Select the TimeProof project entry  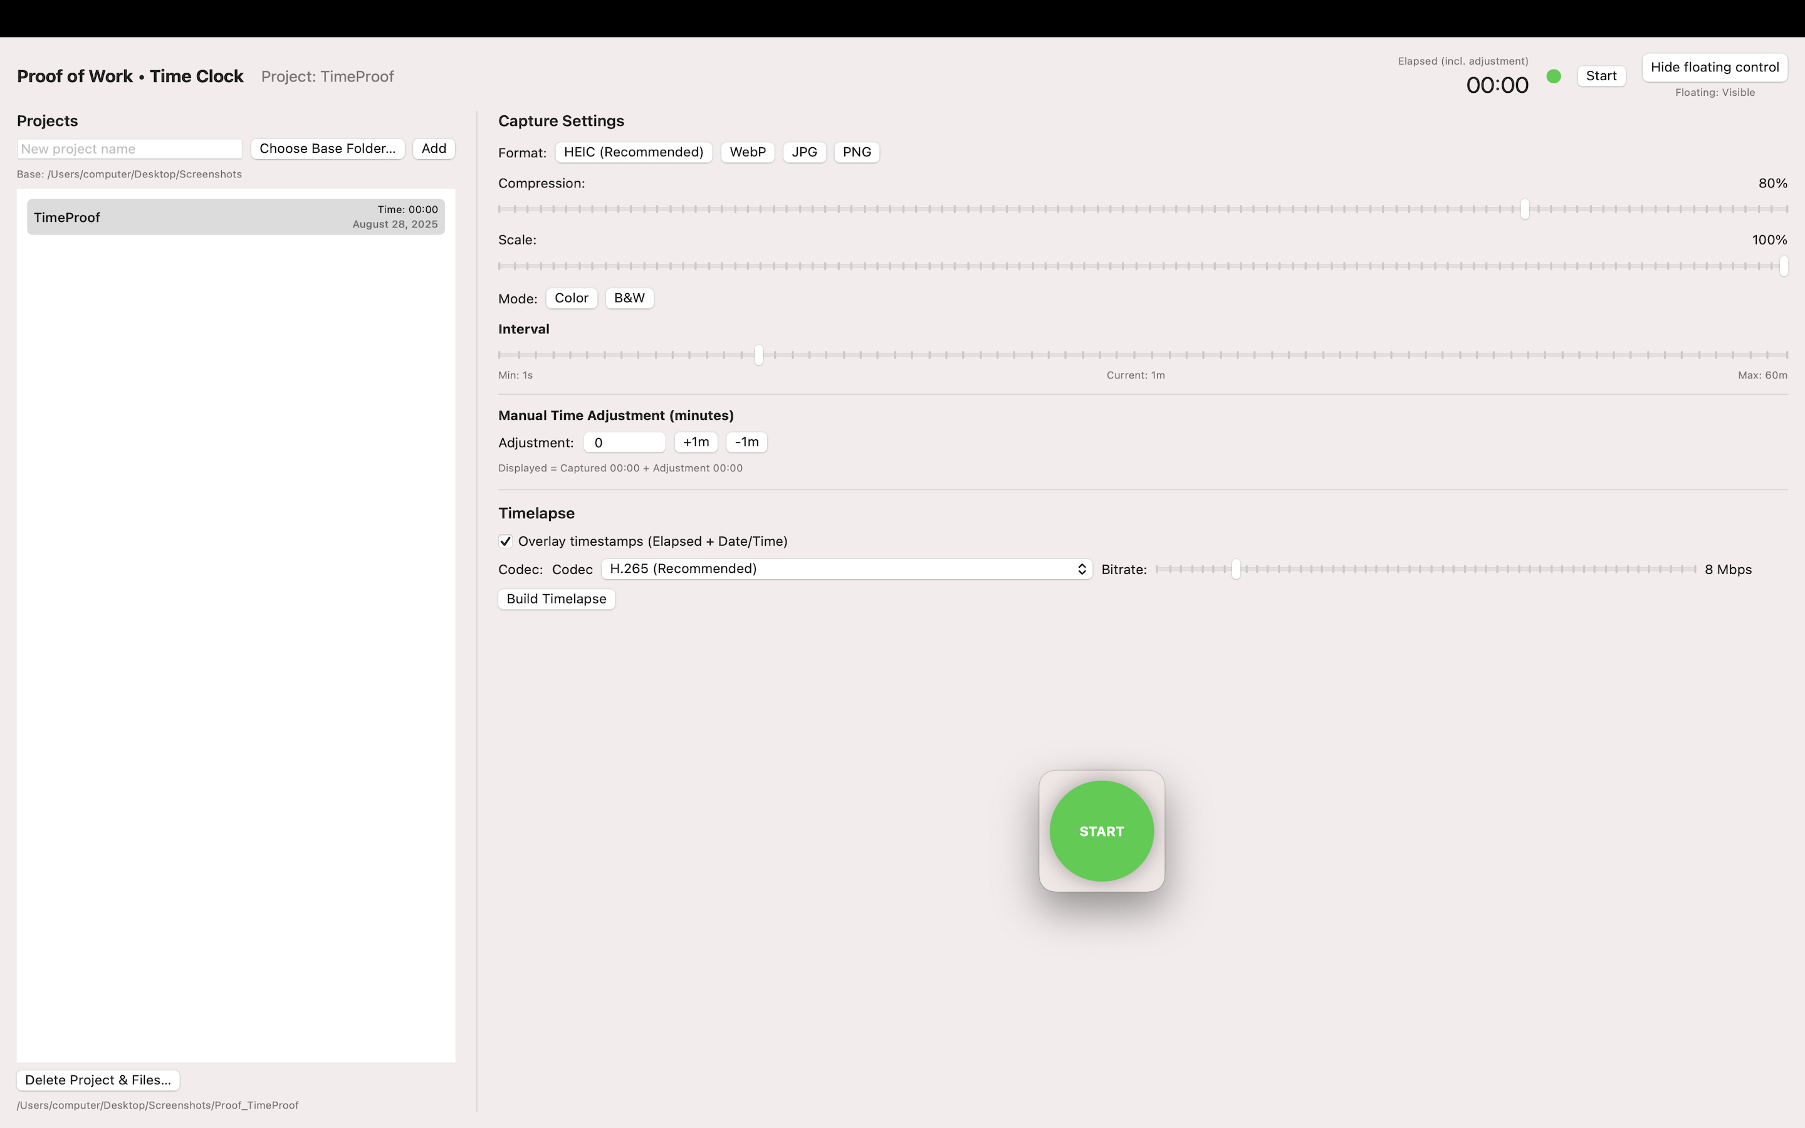point(236,217)
